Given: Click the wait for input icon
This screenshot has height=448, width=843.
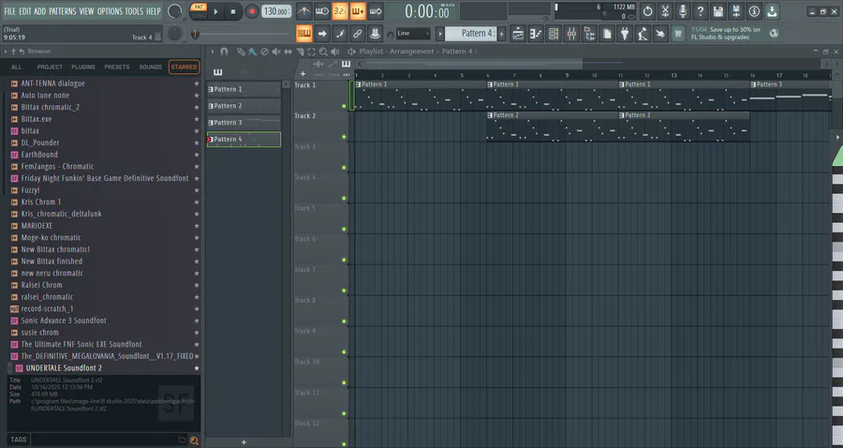Looking at the screenshot, I should coord(322,11).
